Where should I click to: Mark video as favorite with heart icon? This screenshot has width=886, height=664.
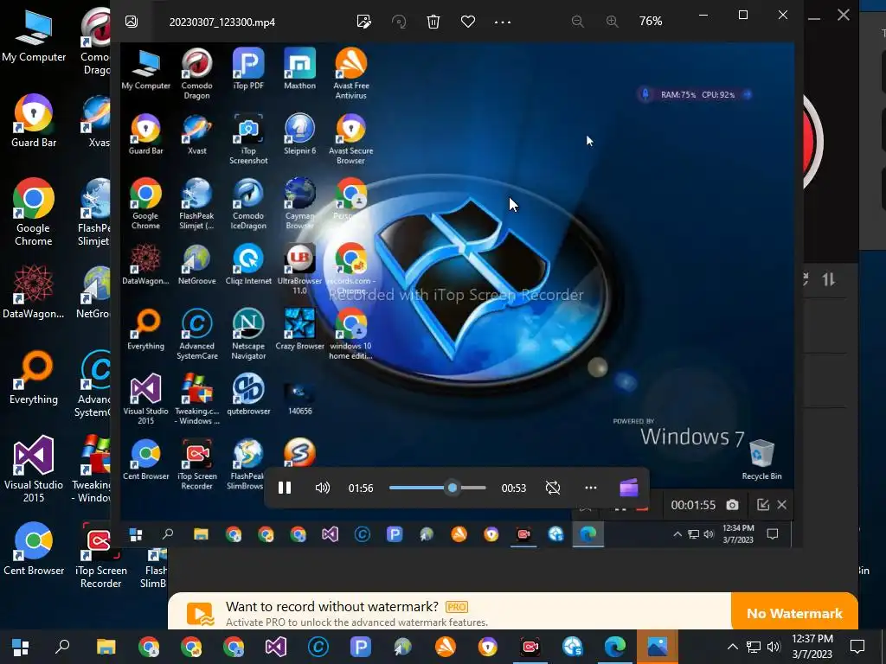point(468,22)
